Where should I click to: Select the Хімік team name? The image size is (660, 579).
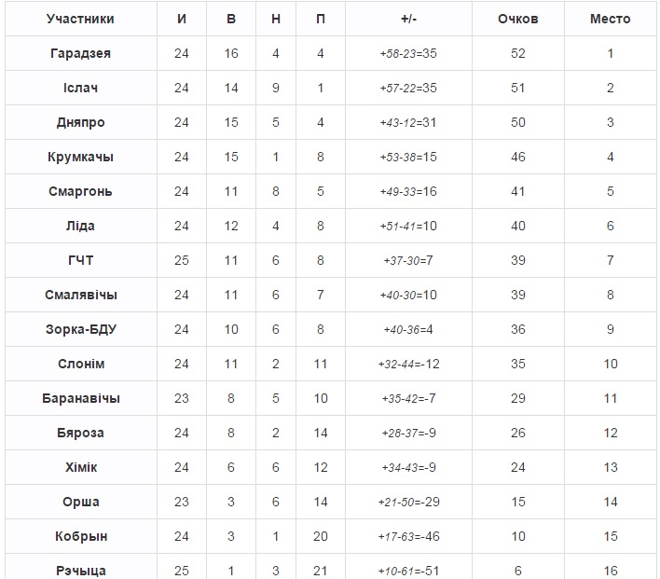[x=80, y=467]
